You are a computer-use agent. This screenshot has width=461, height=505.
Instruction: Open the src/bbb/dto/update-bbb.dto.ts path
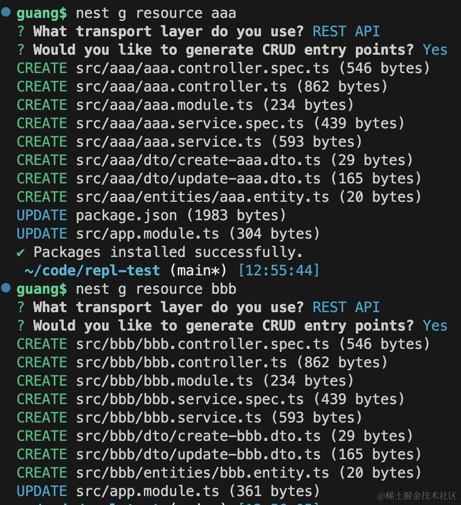click(x=198, y=454)
